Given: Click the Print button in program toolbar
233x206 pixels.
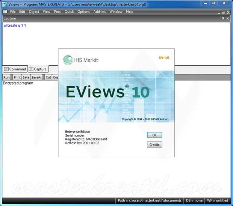Looking at the screenshot, I should click(x=17, y=77).
